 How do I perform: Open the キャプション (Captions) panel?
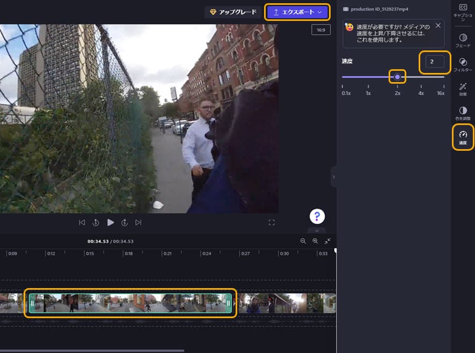pyautogui.click(x=463, y=9)
